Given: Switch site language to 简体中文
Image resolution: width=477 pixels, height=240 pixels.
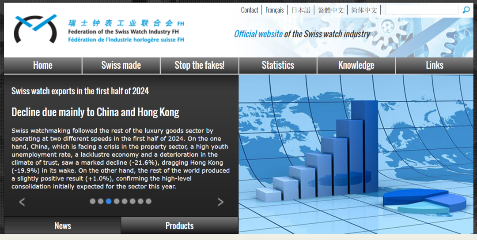Looking at the screenshot, I should click(364, 10).
